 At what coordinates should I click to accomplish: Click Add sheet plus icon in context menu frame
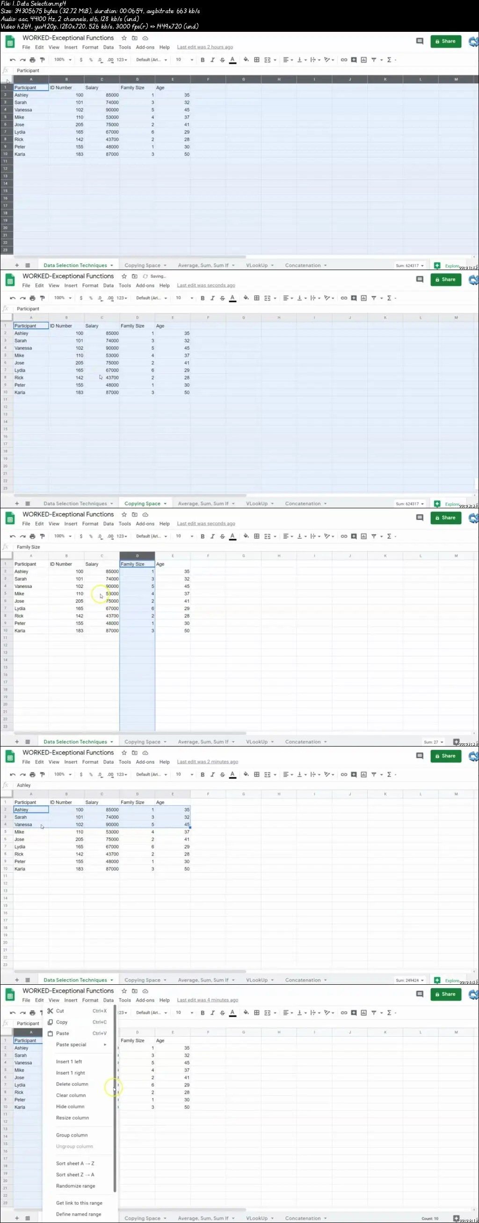pyautogui.click(x=17, y=1218)
